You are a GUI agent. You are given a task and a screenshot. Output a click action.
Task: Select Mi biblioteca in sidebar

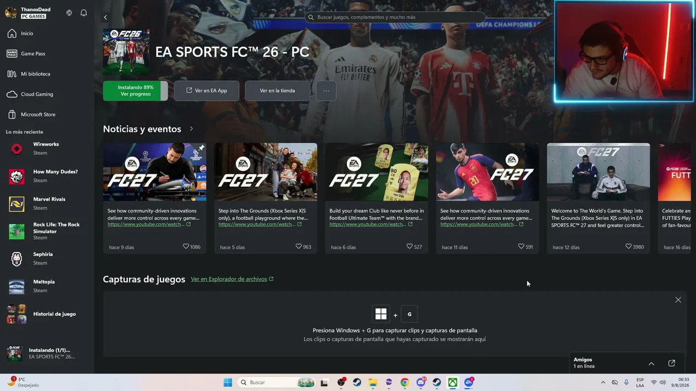click(47, 74)
